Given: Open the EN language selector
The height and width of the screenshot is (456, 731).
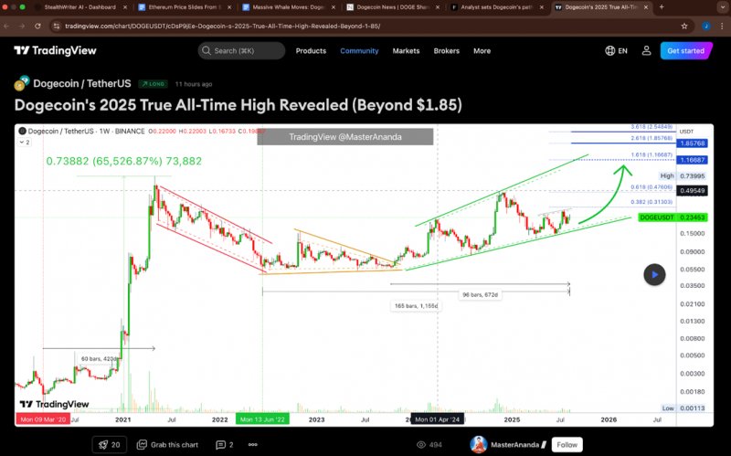Looking at the screenshot, I should [x=616, y=51].
